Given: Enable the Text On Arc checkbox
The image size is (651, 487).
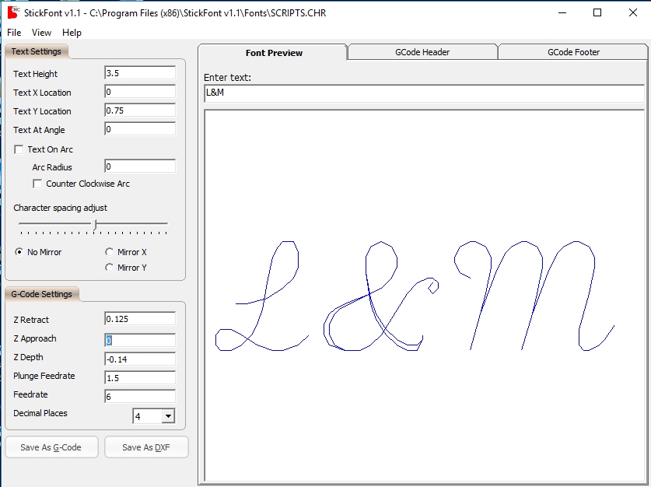Looking at the screenshot, I should click(19, 149).
